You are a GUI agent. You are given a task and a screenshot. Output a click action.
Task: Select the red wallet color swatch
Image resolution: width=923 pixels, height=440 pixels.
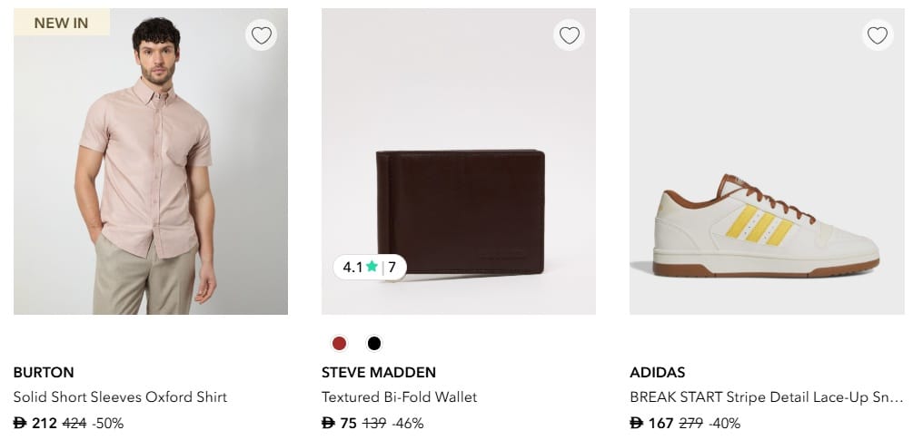point(339,343)
